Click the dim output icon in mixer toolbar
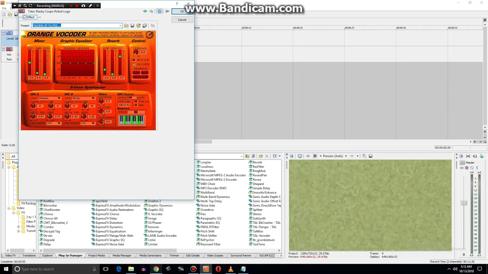Image resolution: width=488 pixels, height=274 pixels. pos(475,156)
